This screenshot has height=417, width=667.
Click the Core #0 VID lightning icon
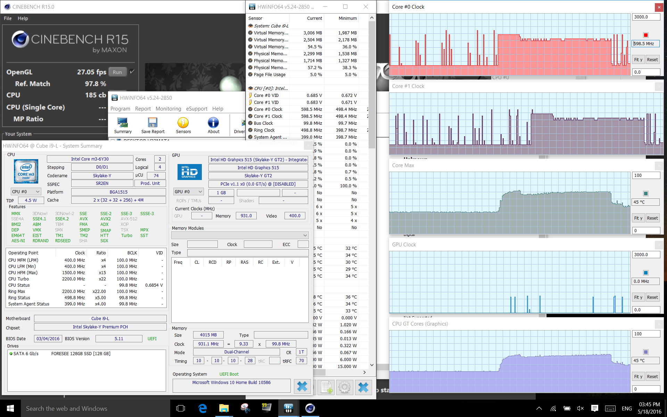coord(250,96)
